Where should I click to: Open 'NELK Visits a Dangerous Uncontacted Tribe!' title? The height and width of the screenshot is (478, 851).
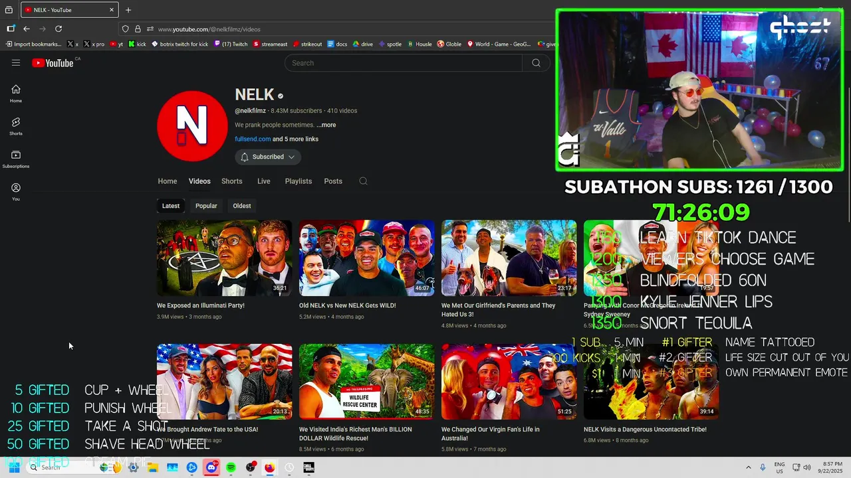click(x=645, y=430)
